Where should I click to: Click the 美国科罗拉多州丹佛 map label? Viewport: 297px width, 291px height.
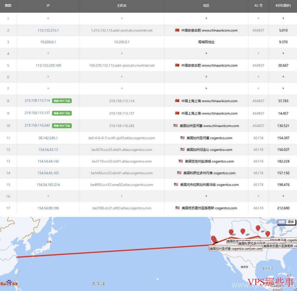[262, 243]
